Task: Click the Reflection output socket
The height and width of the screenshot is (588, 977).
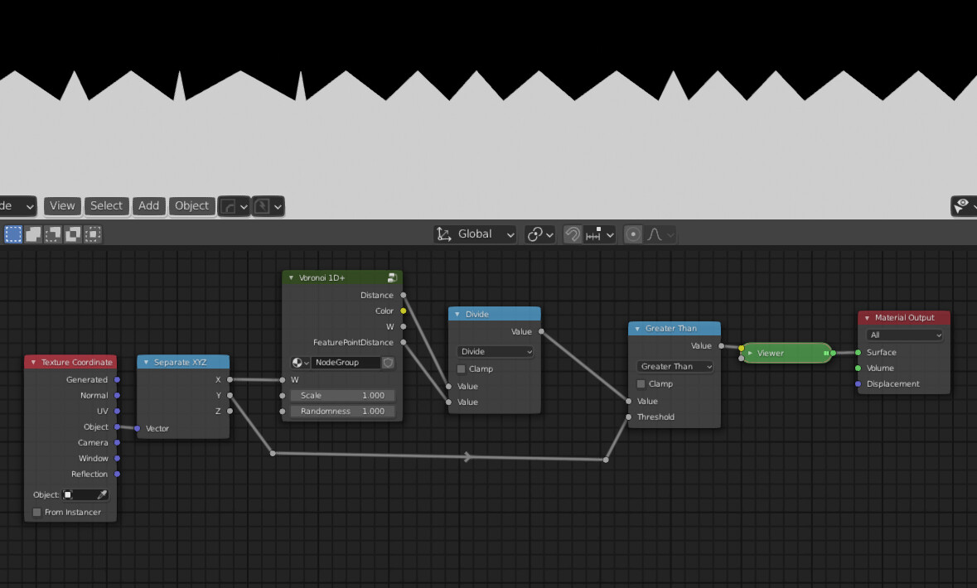Action: (117, 474)
